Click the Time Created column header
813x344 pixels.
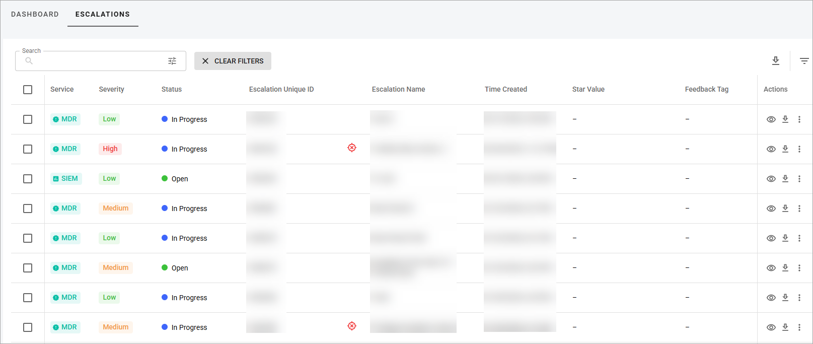click(x=506, y=89)
